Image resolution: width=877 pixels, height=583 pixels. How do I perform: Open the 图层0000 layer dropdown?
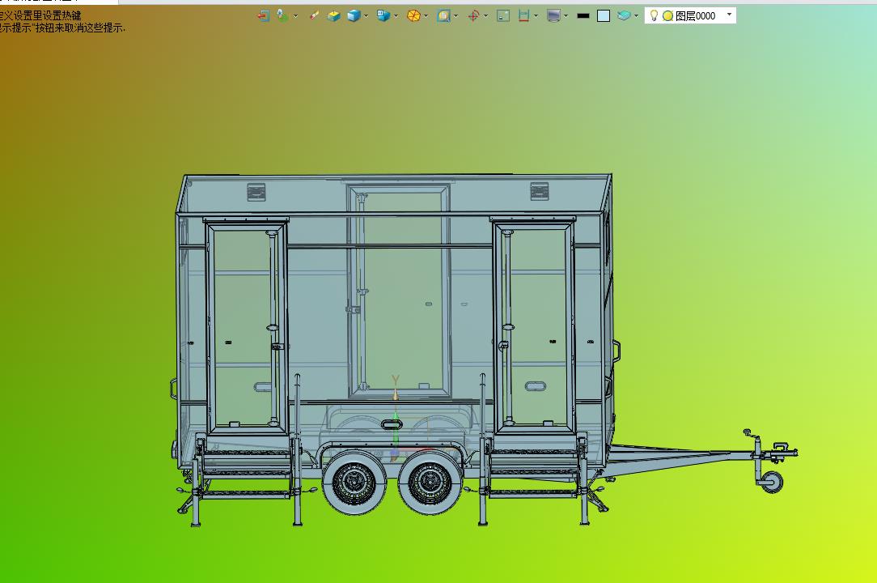pos(729,15)
